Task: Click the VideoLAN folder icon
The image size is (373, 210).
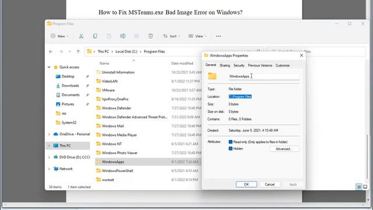Action: point(98,81)
